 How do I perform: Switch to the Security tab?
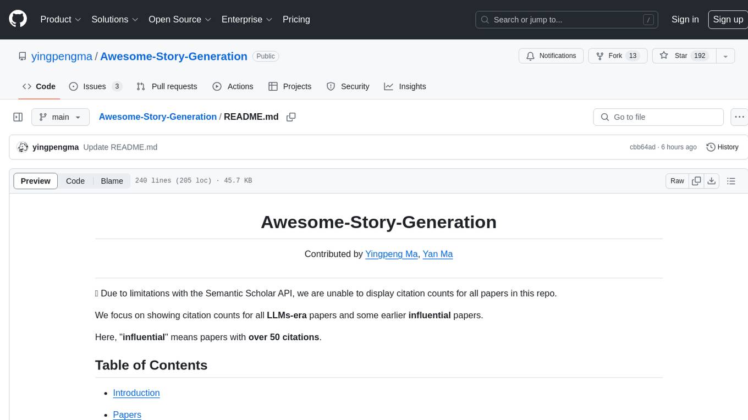(x=348, y=86)
